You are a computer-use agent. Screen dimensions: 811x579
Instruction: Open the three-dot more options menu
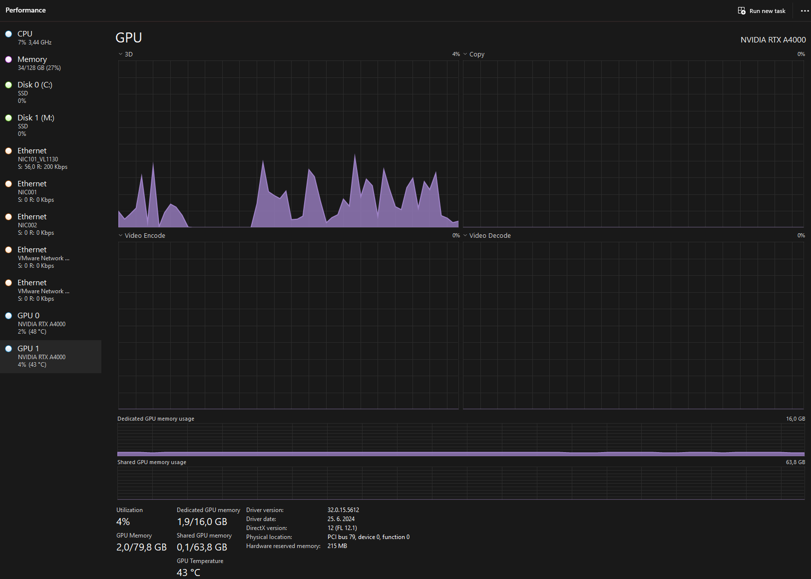[805, 10]
